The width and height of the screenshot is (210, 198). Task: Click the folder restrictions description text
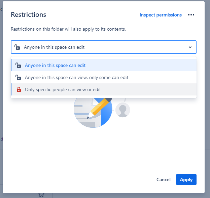click(x=68, y=29)
